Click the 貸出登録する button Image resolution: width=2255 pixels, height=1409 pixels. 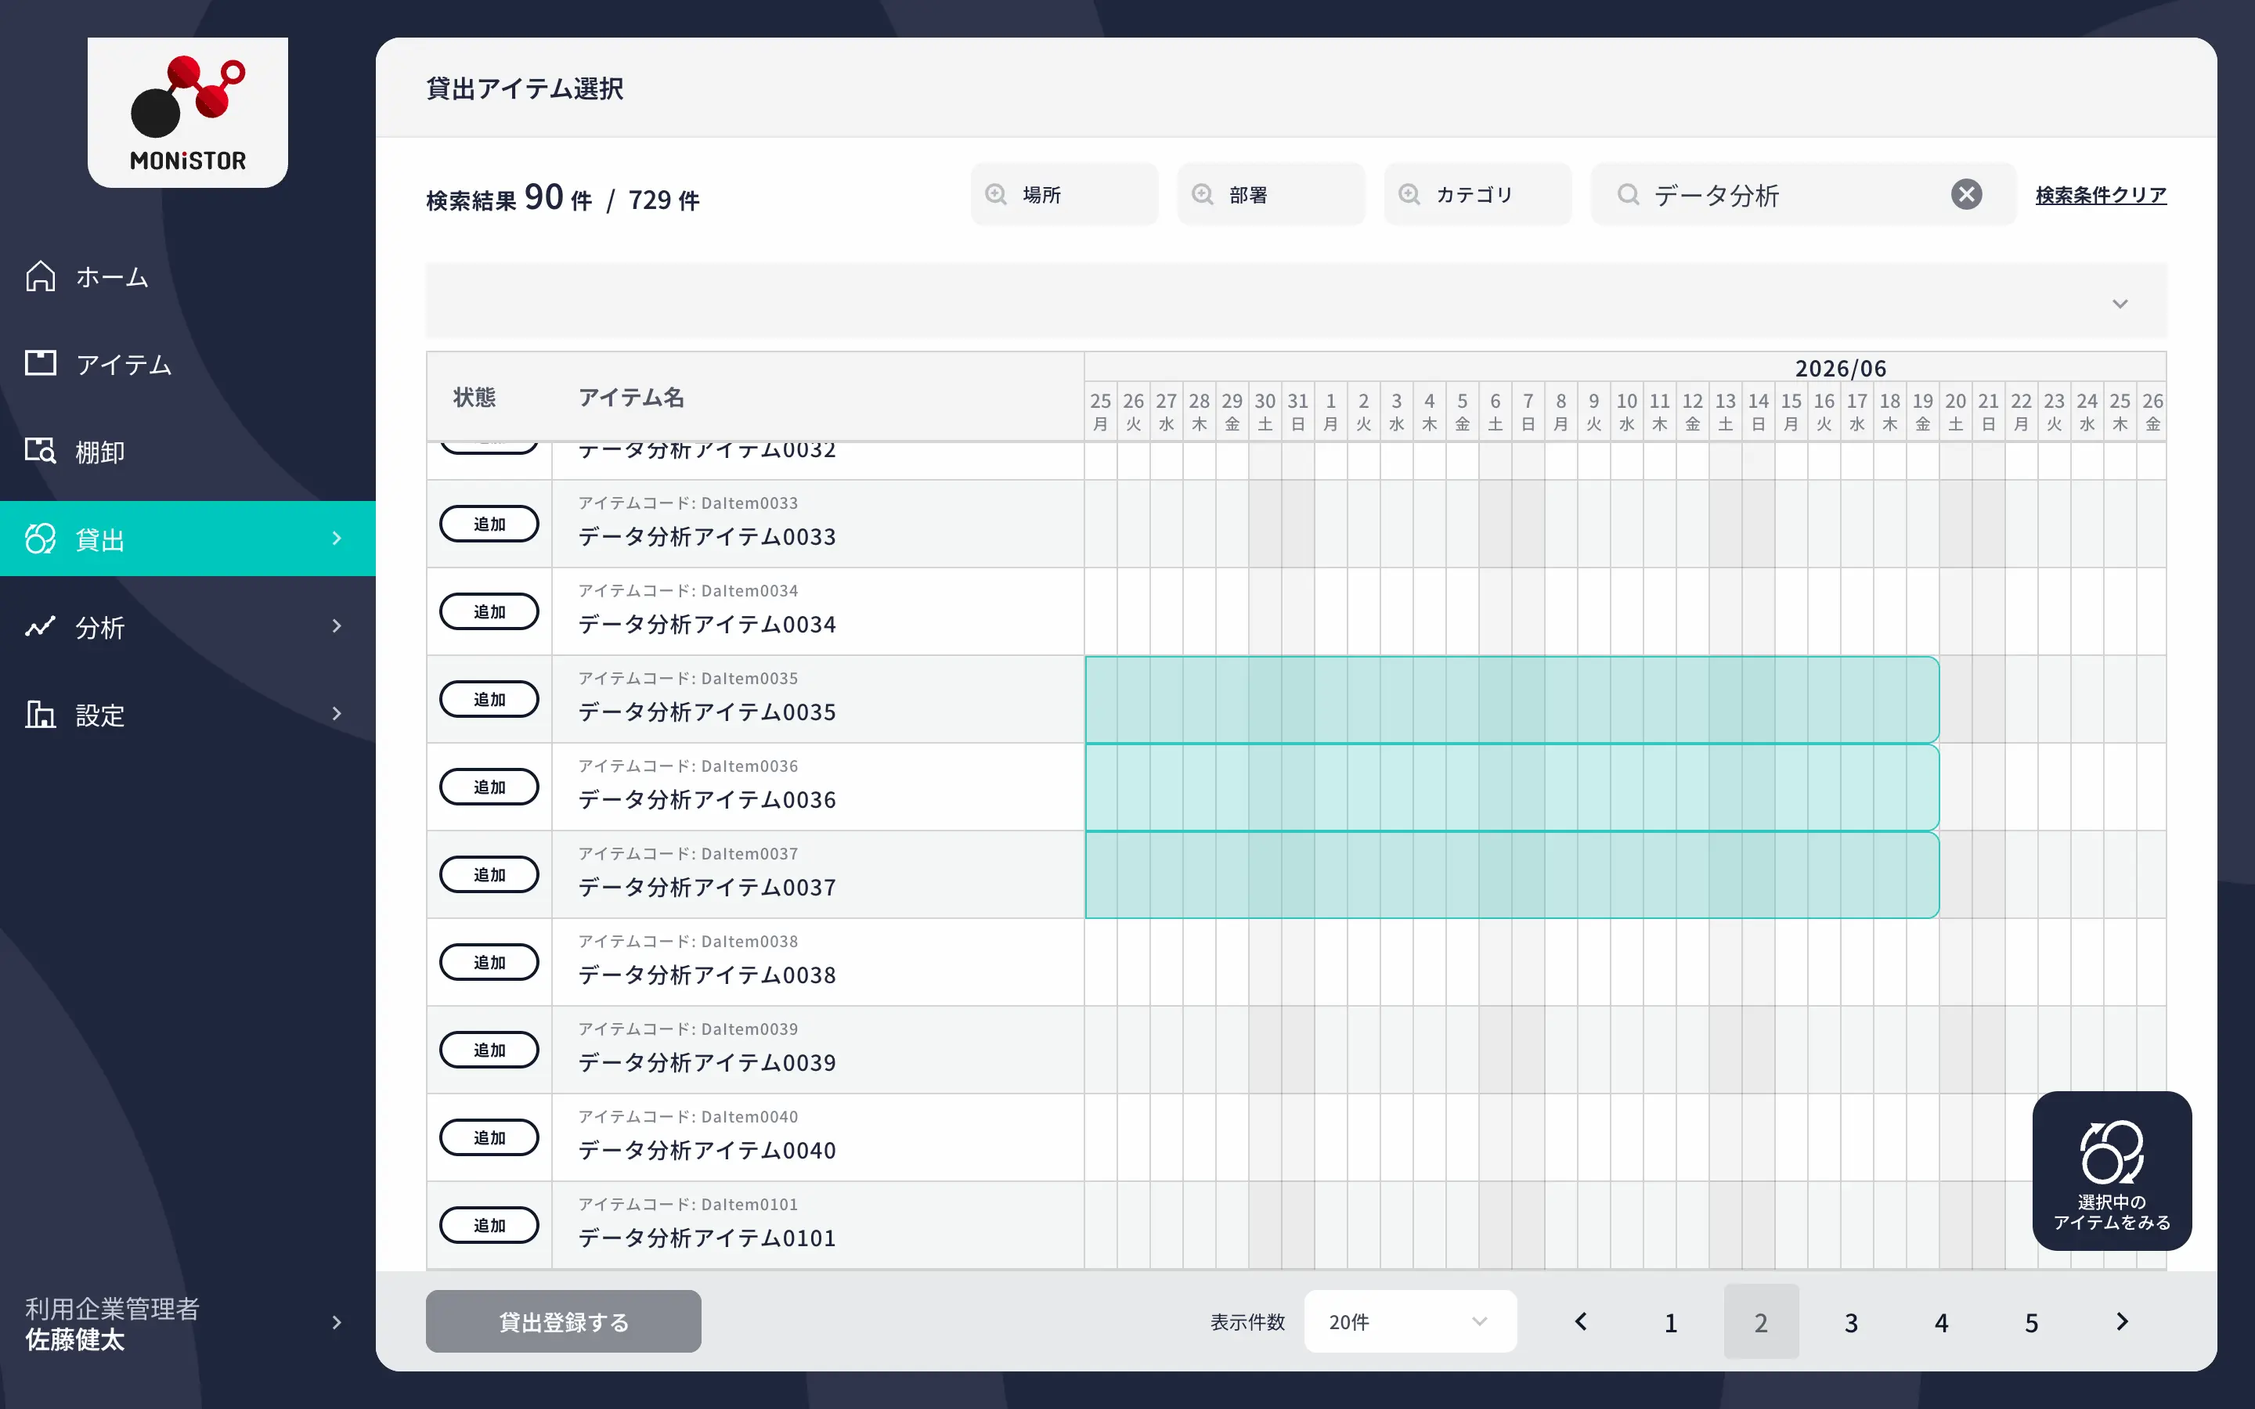563,1321
